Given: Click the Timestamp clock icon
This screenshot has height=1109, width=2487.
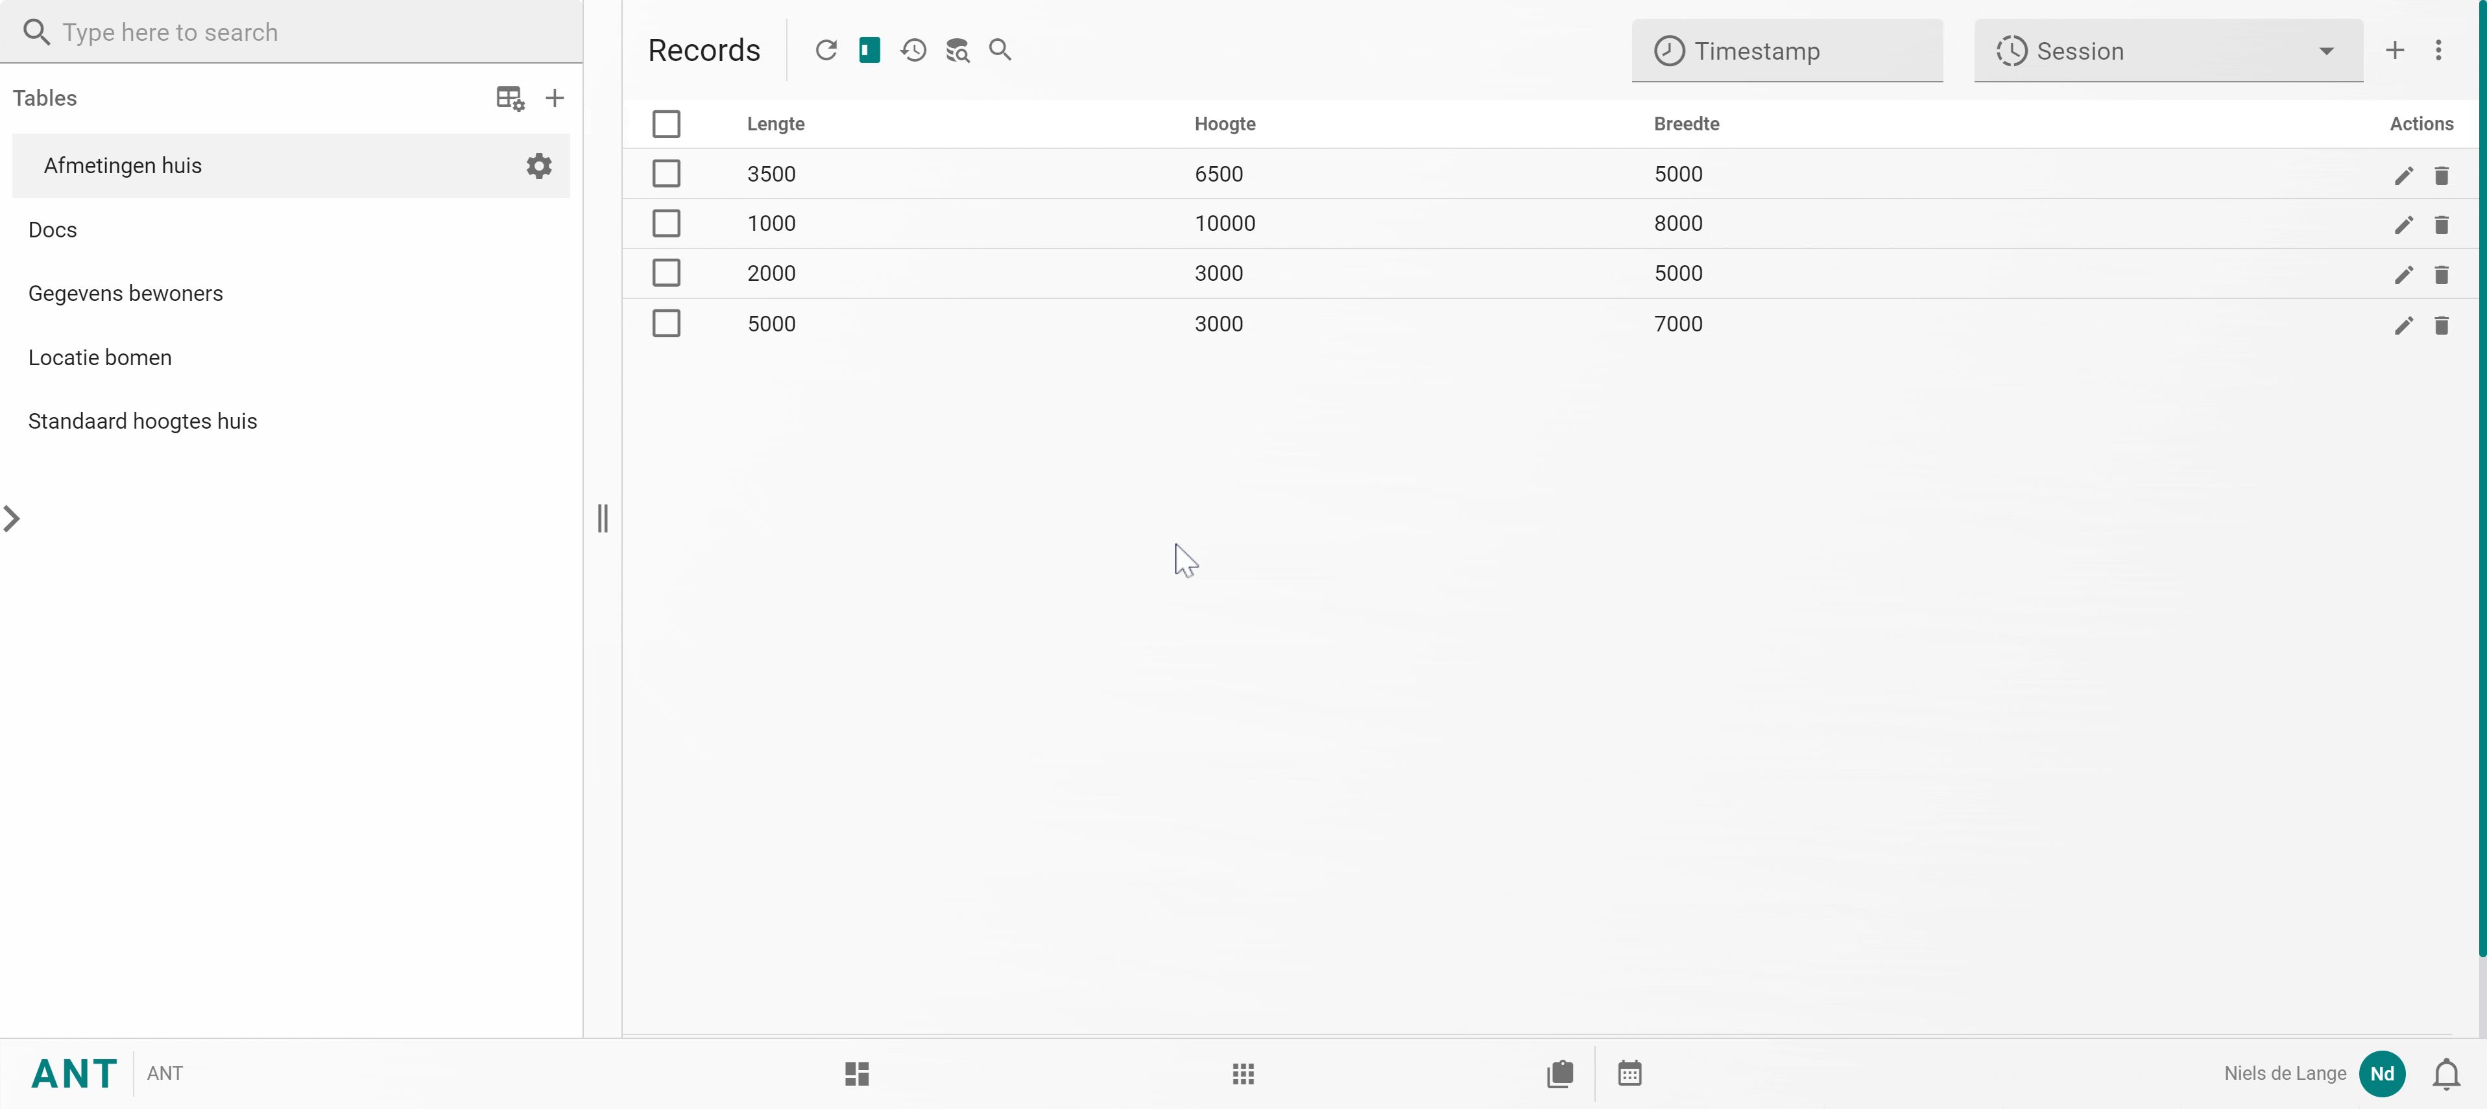Looking at the screenshot, I should coord(1667,51).
